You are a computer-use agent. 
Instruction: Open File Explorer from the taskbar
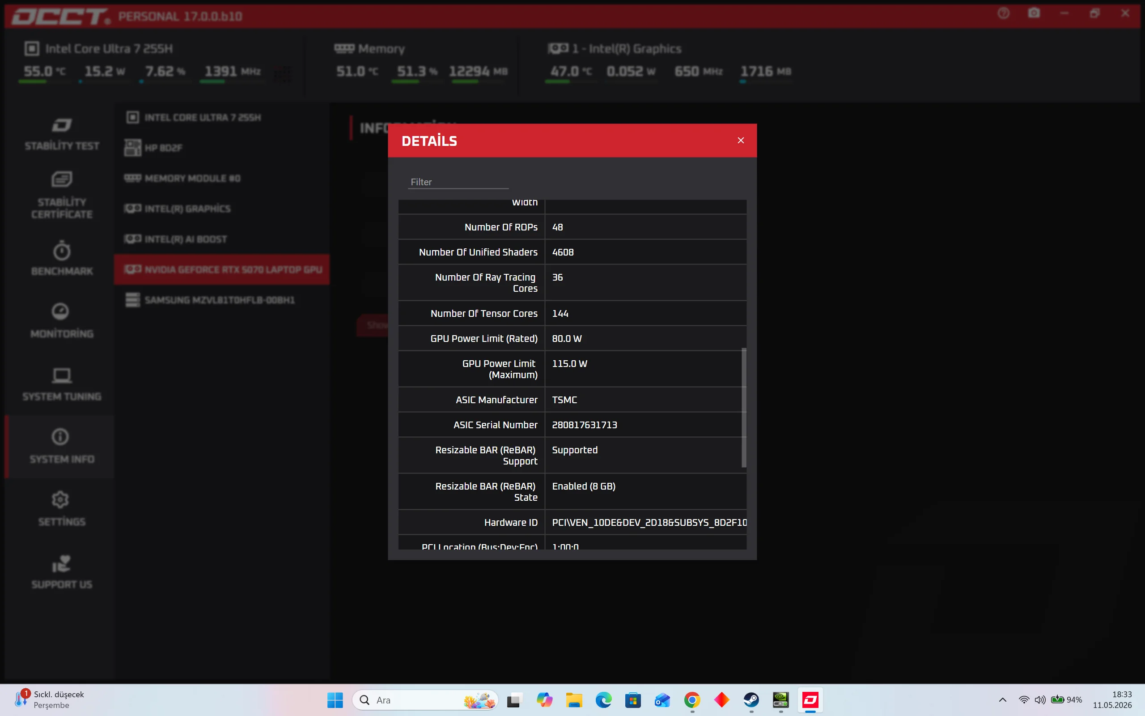point(574,700)
